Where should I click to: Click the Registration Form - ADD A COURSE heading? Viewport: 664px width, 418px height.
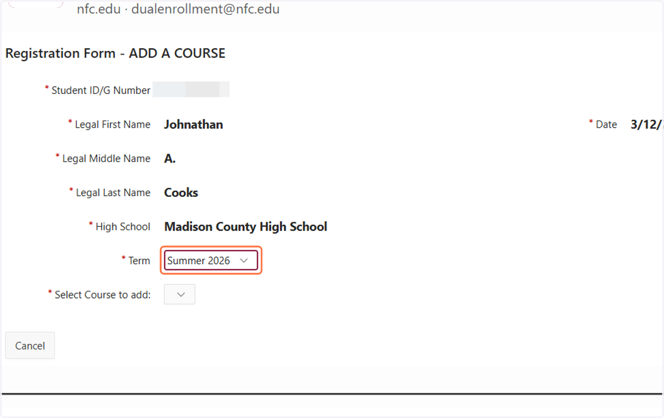(115, 54)
